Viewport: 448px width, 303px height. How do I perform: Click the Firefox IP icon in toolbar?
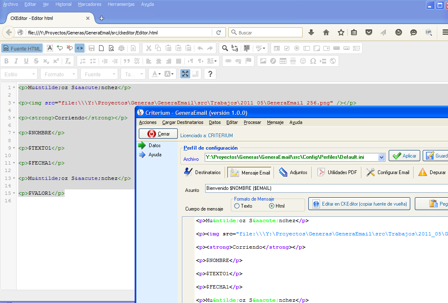click(x=428, y=32)
